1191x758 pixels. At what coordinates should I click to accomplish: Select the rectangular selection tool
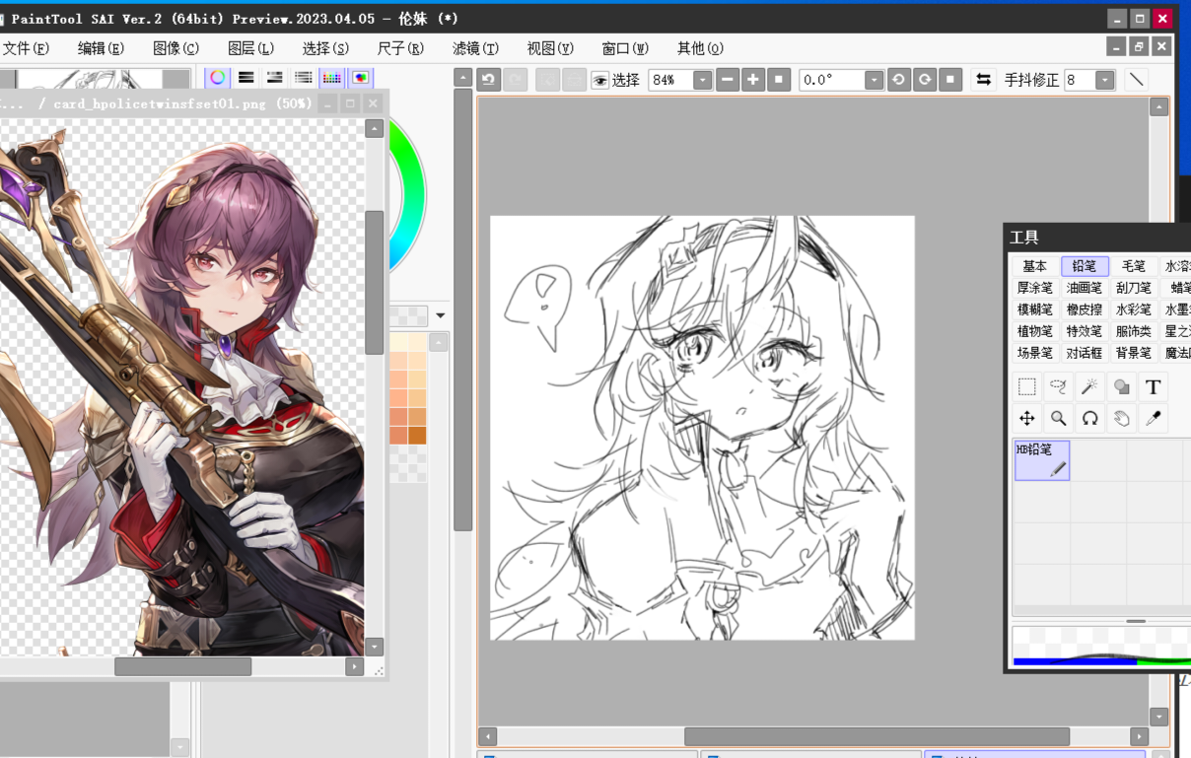(x=1026, y=387)
